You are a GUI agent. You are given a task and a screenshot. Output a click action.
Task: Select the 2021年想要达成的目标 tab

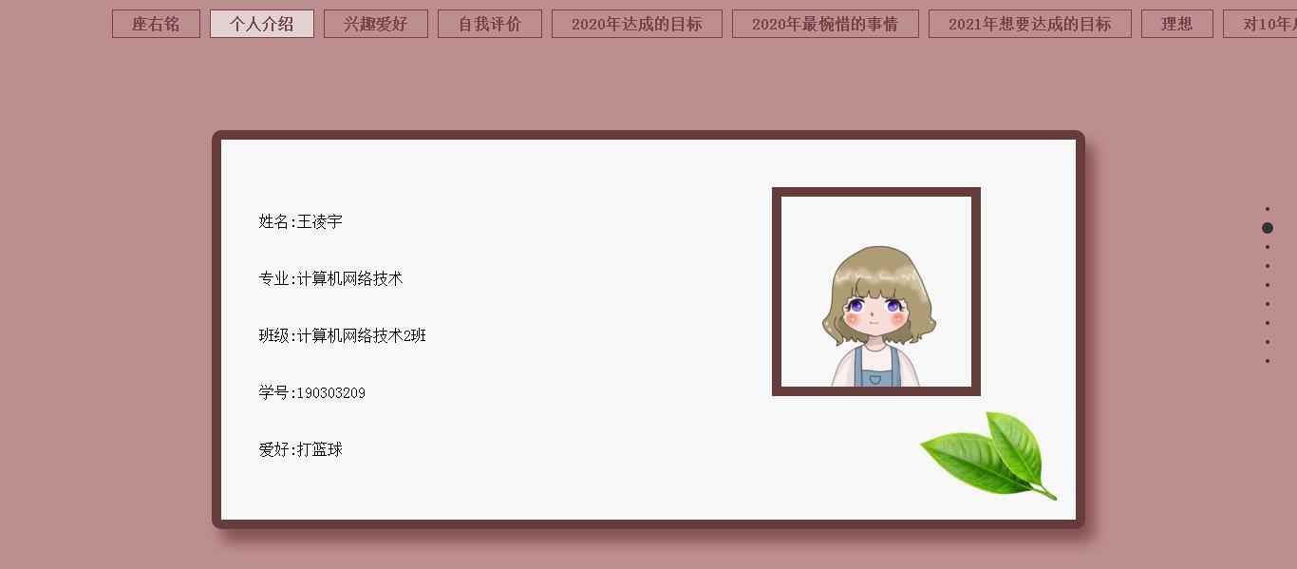point(1030,24)
